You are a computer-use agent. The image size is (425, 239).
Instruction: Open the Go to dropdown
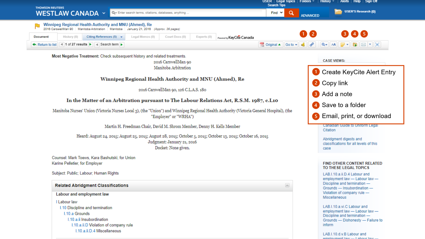point(291,45)
